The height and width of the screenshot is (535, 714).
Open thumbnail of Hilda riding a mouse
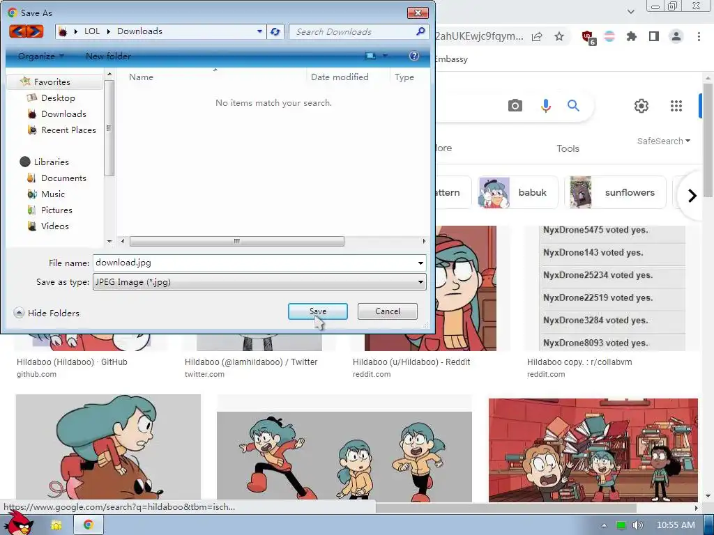click(x=108, y=448)
